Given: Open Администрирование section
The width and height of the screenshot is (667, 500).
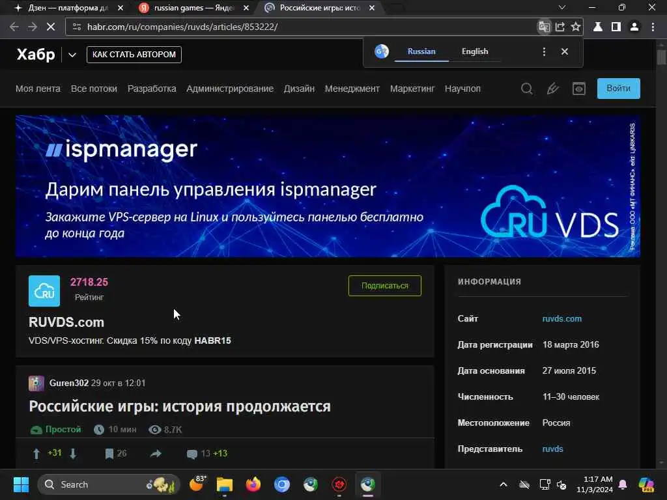Looking at the screenshot, I should [230, 89].
